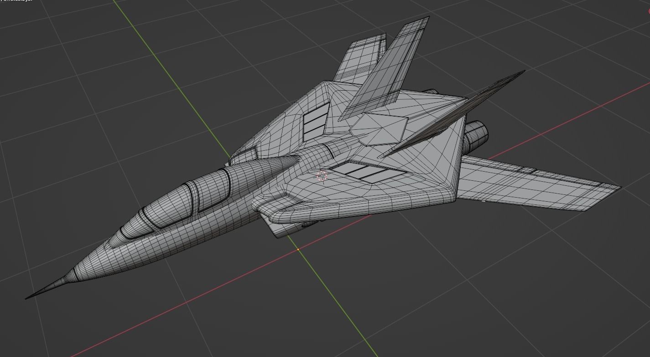
Task: Click the orange object origin dot
Action: (298, 250)
